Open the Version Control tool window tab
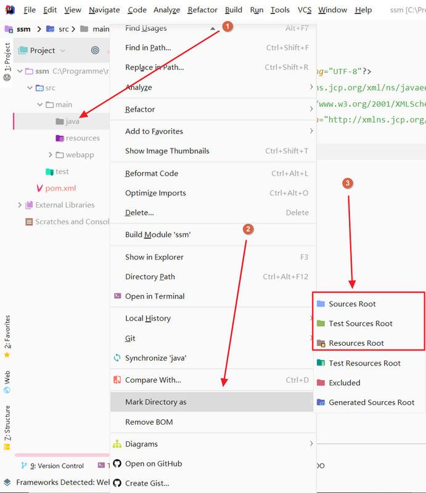The height and width of the screenshot is (493, 426). coord(52,466)
